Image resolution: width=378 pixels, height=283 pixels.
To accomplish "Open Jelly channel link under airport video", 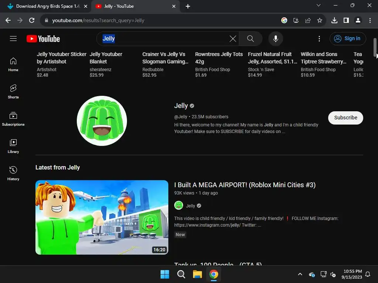I will click(190, 206).
